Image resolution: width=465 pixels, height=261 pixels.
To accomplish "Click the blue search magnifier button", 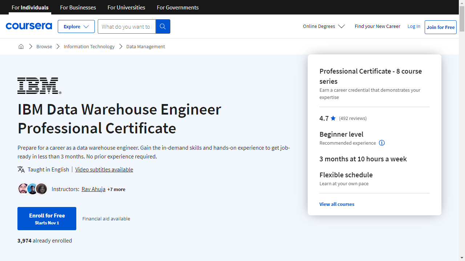I will [x=163, y=26].
